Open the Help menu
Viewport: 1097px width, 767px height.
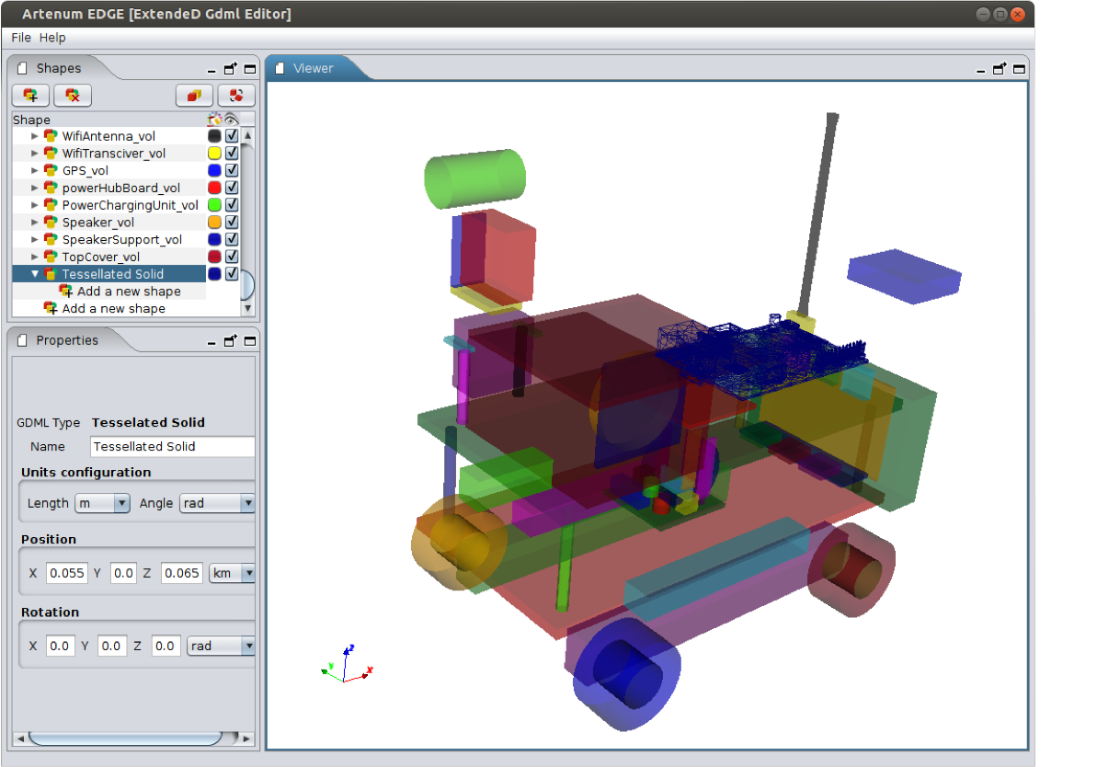pyautogui.click(x=52, y=38)
